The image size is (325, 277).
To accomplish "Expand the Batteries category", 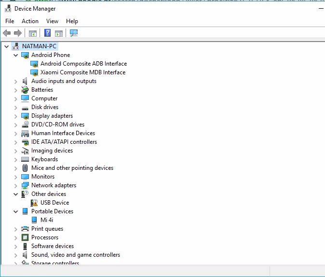I will (16, 90).
